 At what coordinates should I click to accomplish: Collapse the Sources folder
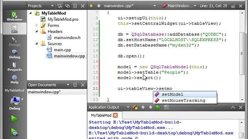36,44
